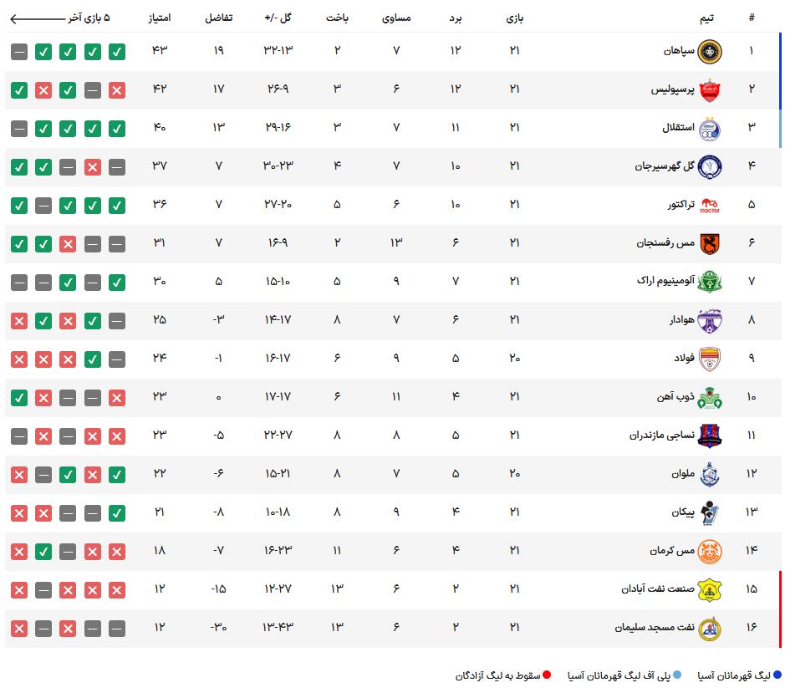
Task: Click the بازی games played column header
Action: tap(515, 18)
